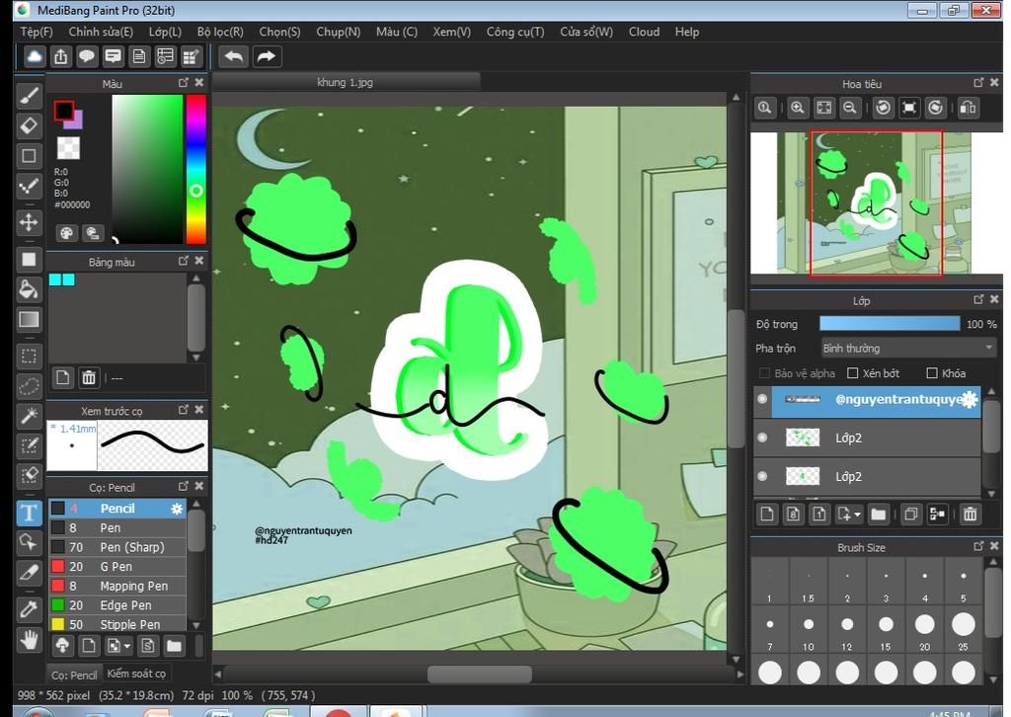Enable the Xén bớt checkbox
Screen dimensions: 1011x717
(852, 373)
